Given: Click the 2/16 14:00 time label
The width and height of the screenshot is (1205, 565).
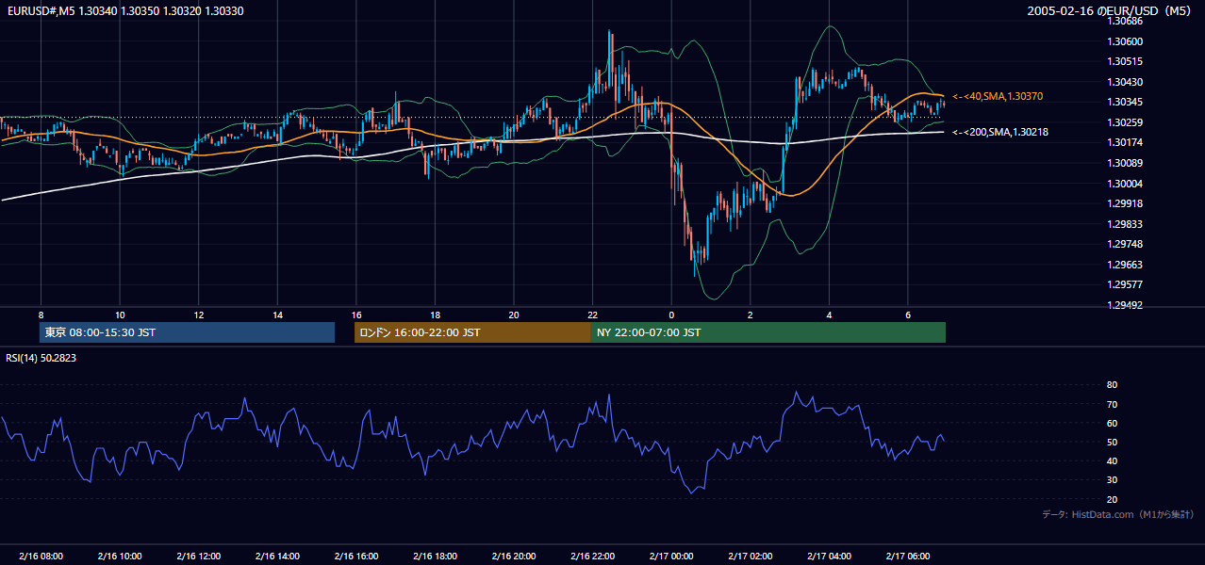Looking at the screenshot, I should (x=277, y=556).
